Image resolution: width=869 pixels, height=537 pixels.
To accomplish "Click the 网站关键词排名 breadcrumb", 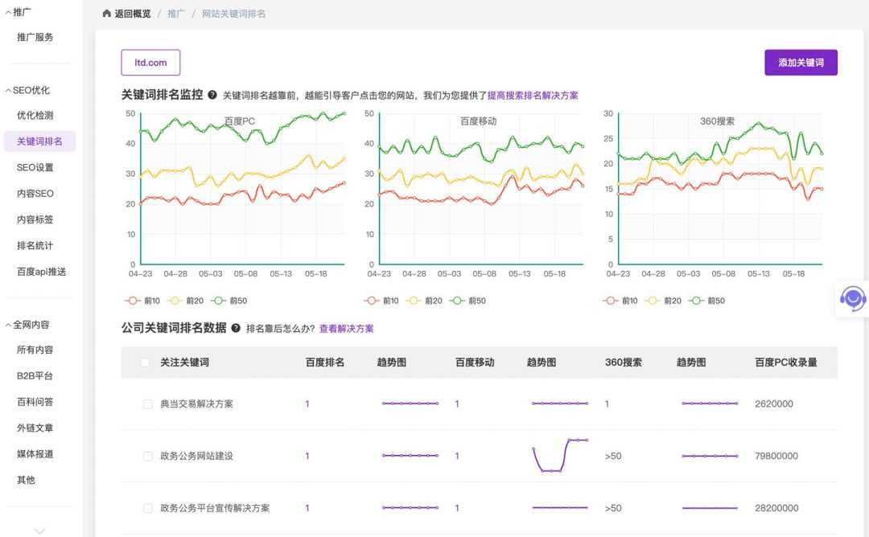I will click(233, 14).
